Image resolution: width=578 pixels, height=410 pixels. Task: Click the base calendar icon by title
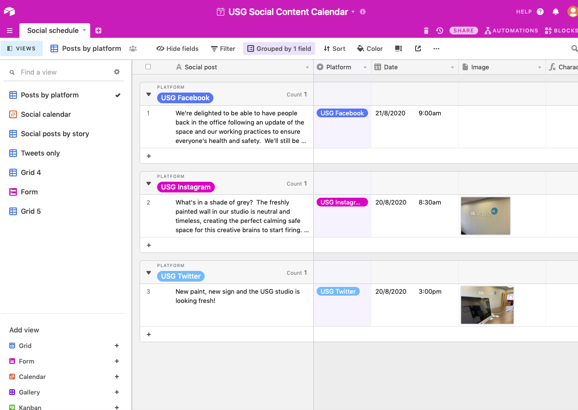pyautogui.click(x=221, y=12)
